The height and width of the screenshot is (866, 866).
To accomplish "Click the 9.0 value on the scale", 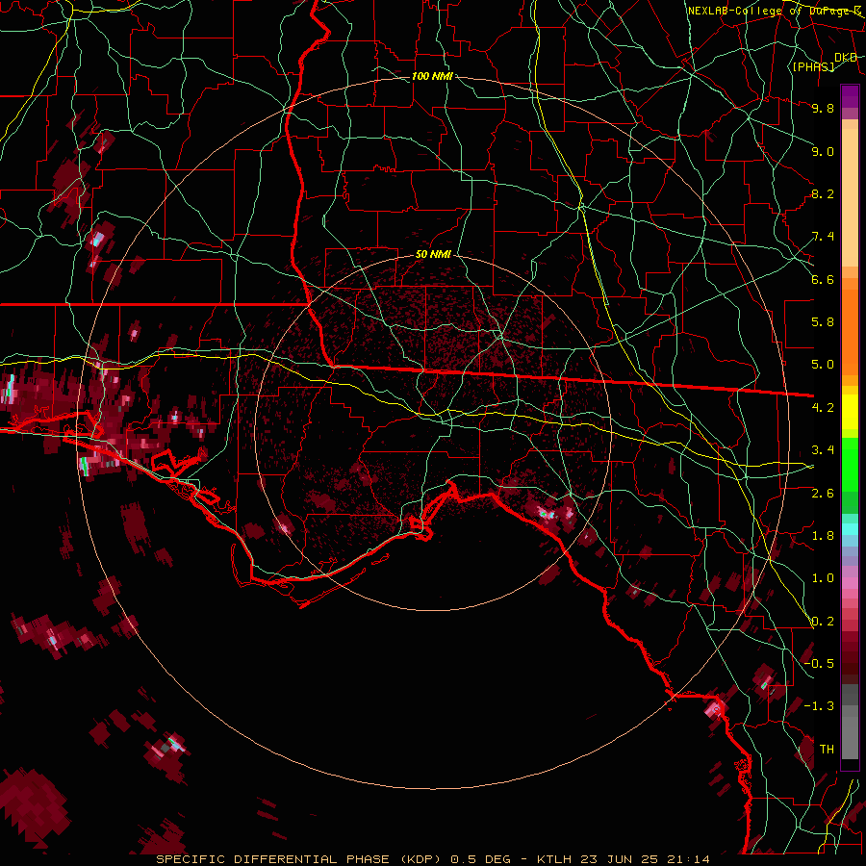I will 823,151.
